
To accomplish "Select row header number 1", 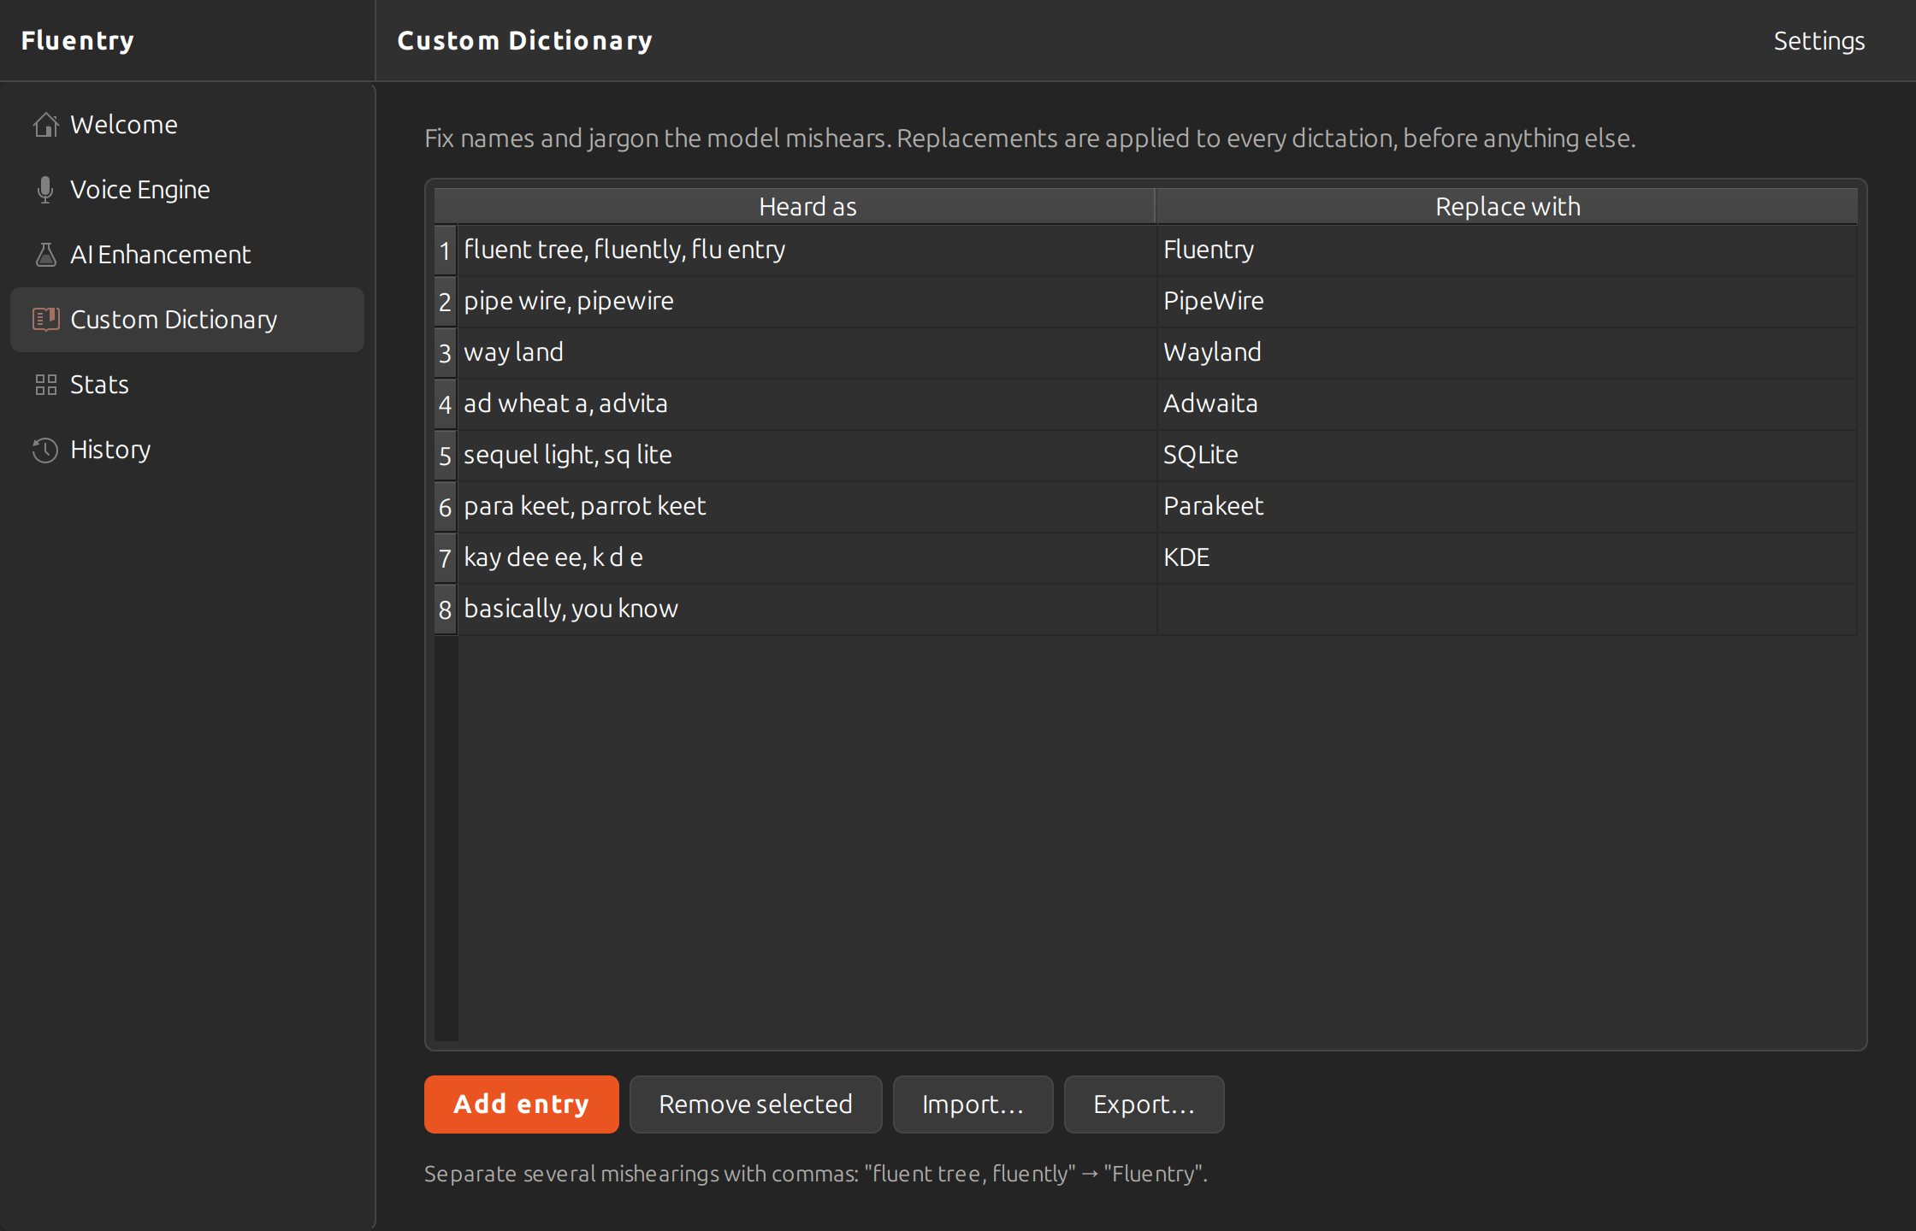I will pyautogui.click(x=446, y=250).
